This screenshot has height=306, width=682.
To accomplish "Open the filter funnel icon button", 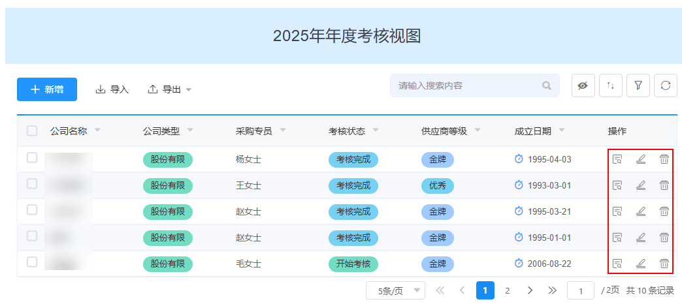I will [x=638, y=85].
